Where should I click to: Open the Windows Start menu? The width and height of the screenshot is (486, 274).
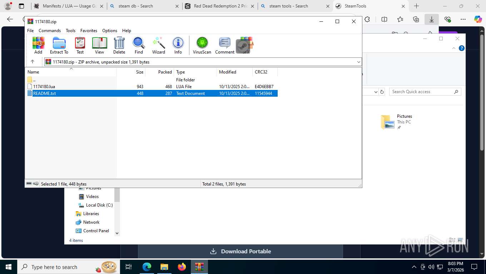pyautogui.click(x=8, y=267)
